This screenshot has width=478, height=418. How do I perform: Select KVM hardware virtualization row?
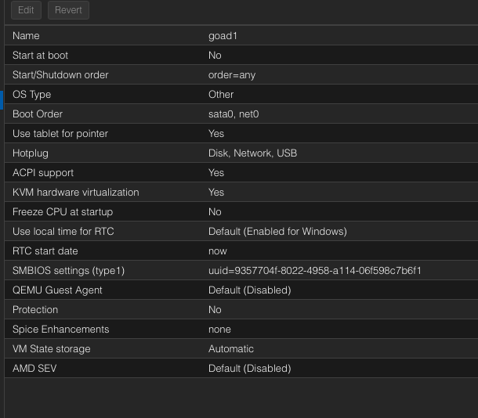coord(235,193)
